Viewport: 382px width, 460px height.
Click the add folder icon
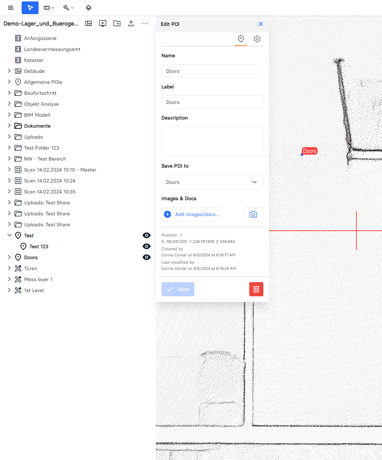pyautogui.click(x=117, y=23)
